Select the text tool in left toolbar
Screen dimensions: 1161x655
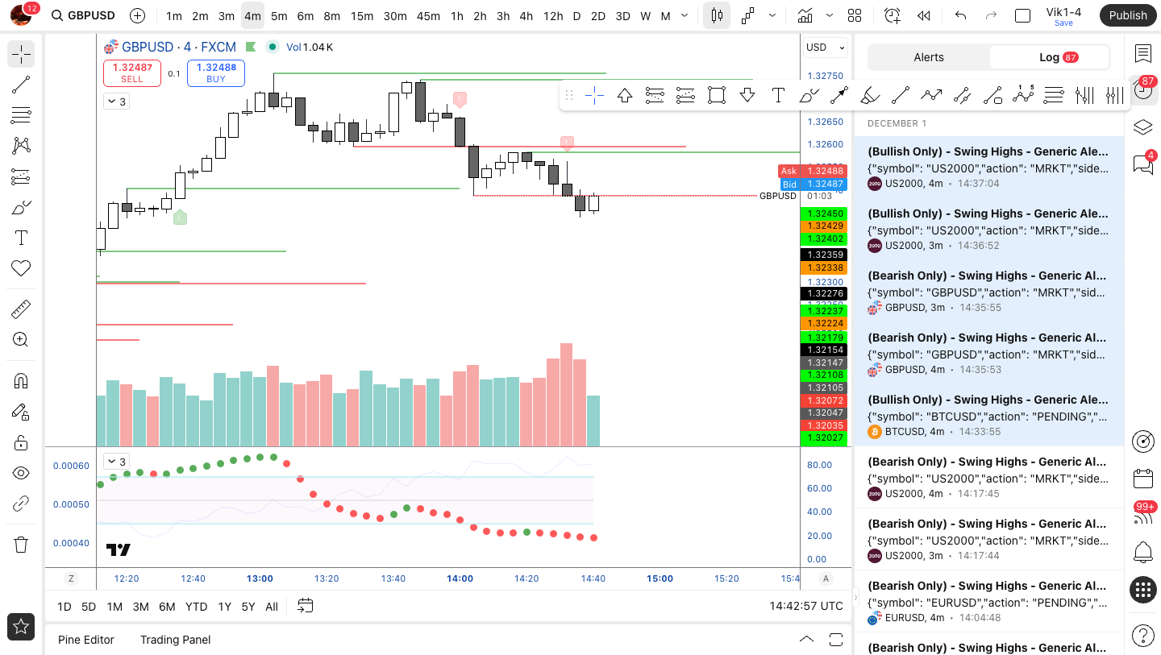coord(21,238)
